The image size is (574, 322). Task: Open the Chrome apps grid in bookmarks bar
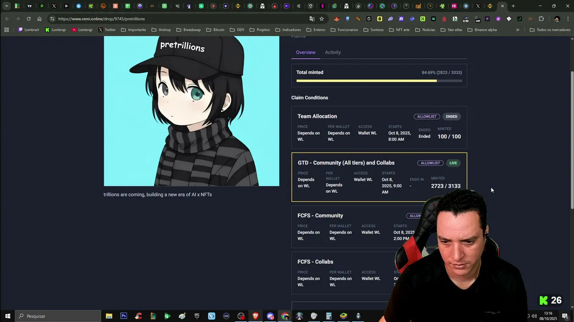[6, 30]
